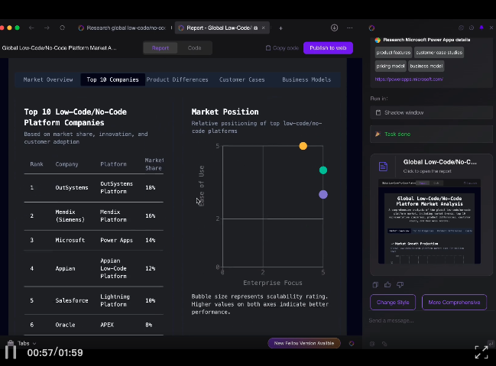Enter fullscreen with the expand arrows icon
Screen dimensions: 496x366
[x=481, y=352]
